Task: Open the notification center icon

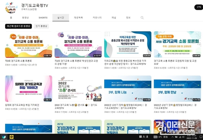Action: [201, 137]
